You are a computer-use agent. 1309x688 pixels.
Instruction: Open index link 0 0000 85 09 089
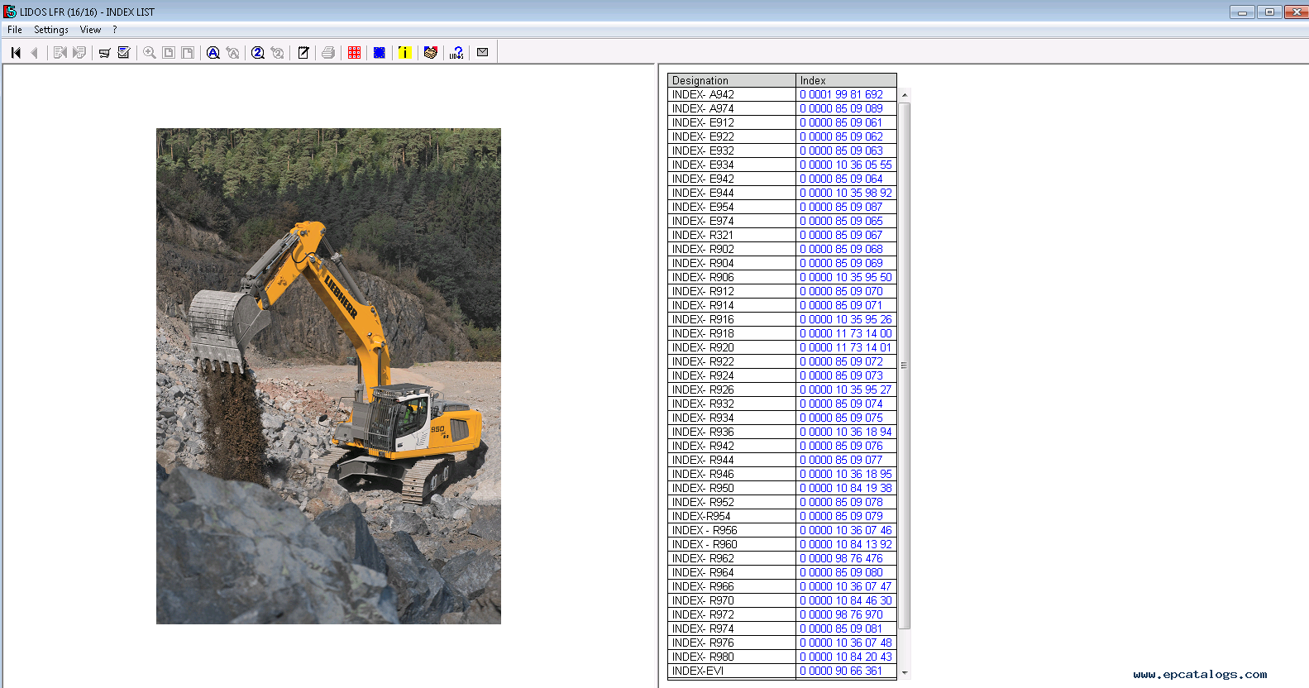coord(841,108)
